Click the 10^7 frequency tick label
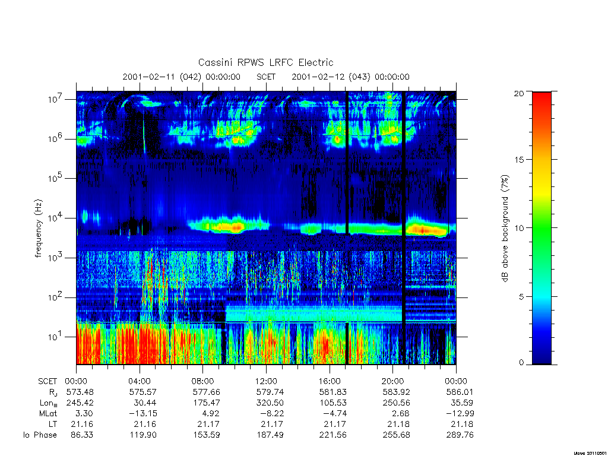The height and width of the screenshot is (456, 608). [56, 99]
